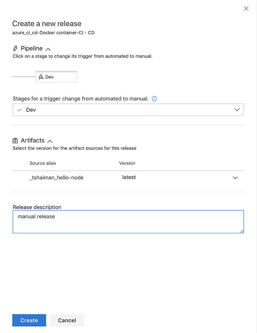Viewport: 257px width, 333px height.
Task: Click the Dev text in stages combo box
Action: coord(31,110)
